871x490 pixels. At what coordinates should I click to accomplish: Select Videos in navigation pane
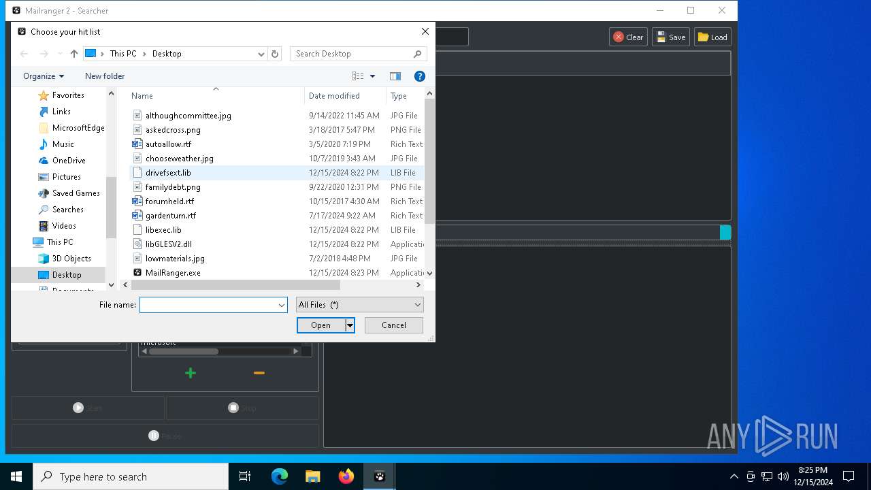[x=64, y=226]
